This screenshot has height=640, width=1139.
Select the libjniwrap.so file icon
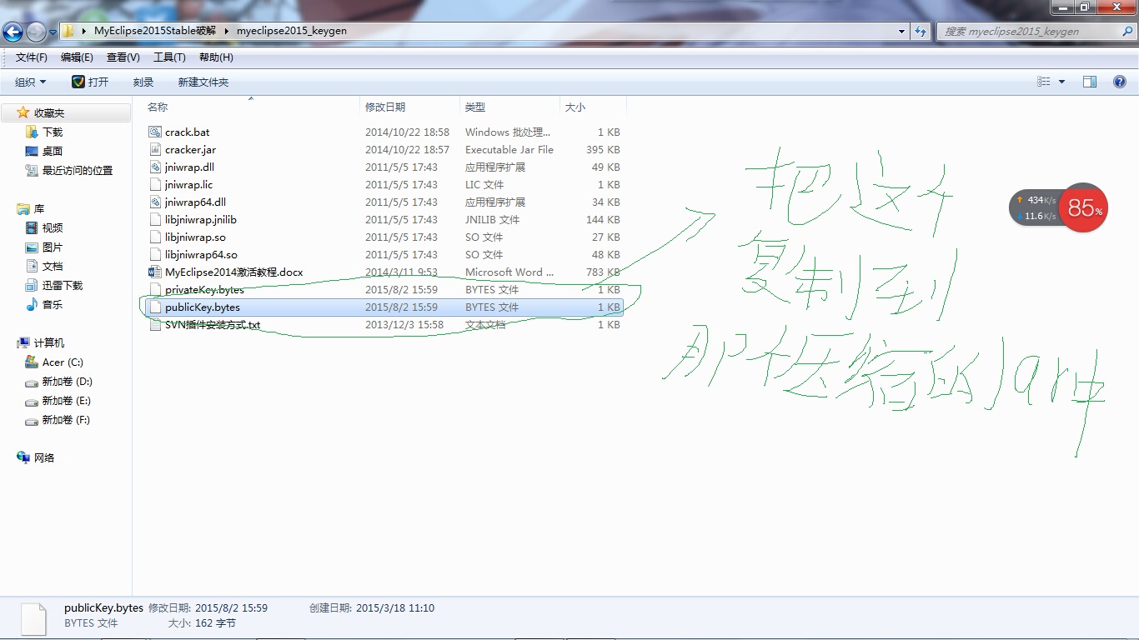pyautogui.click(x=155, y=237)
